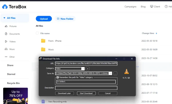Click the 2023-08-18 12:15 change time
Viewport: 172px width, 104px height.
[149, 84]
